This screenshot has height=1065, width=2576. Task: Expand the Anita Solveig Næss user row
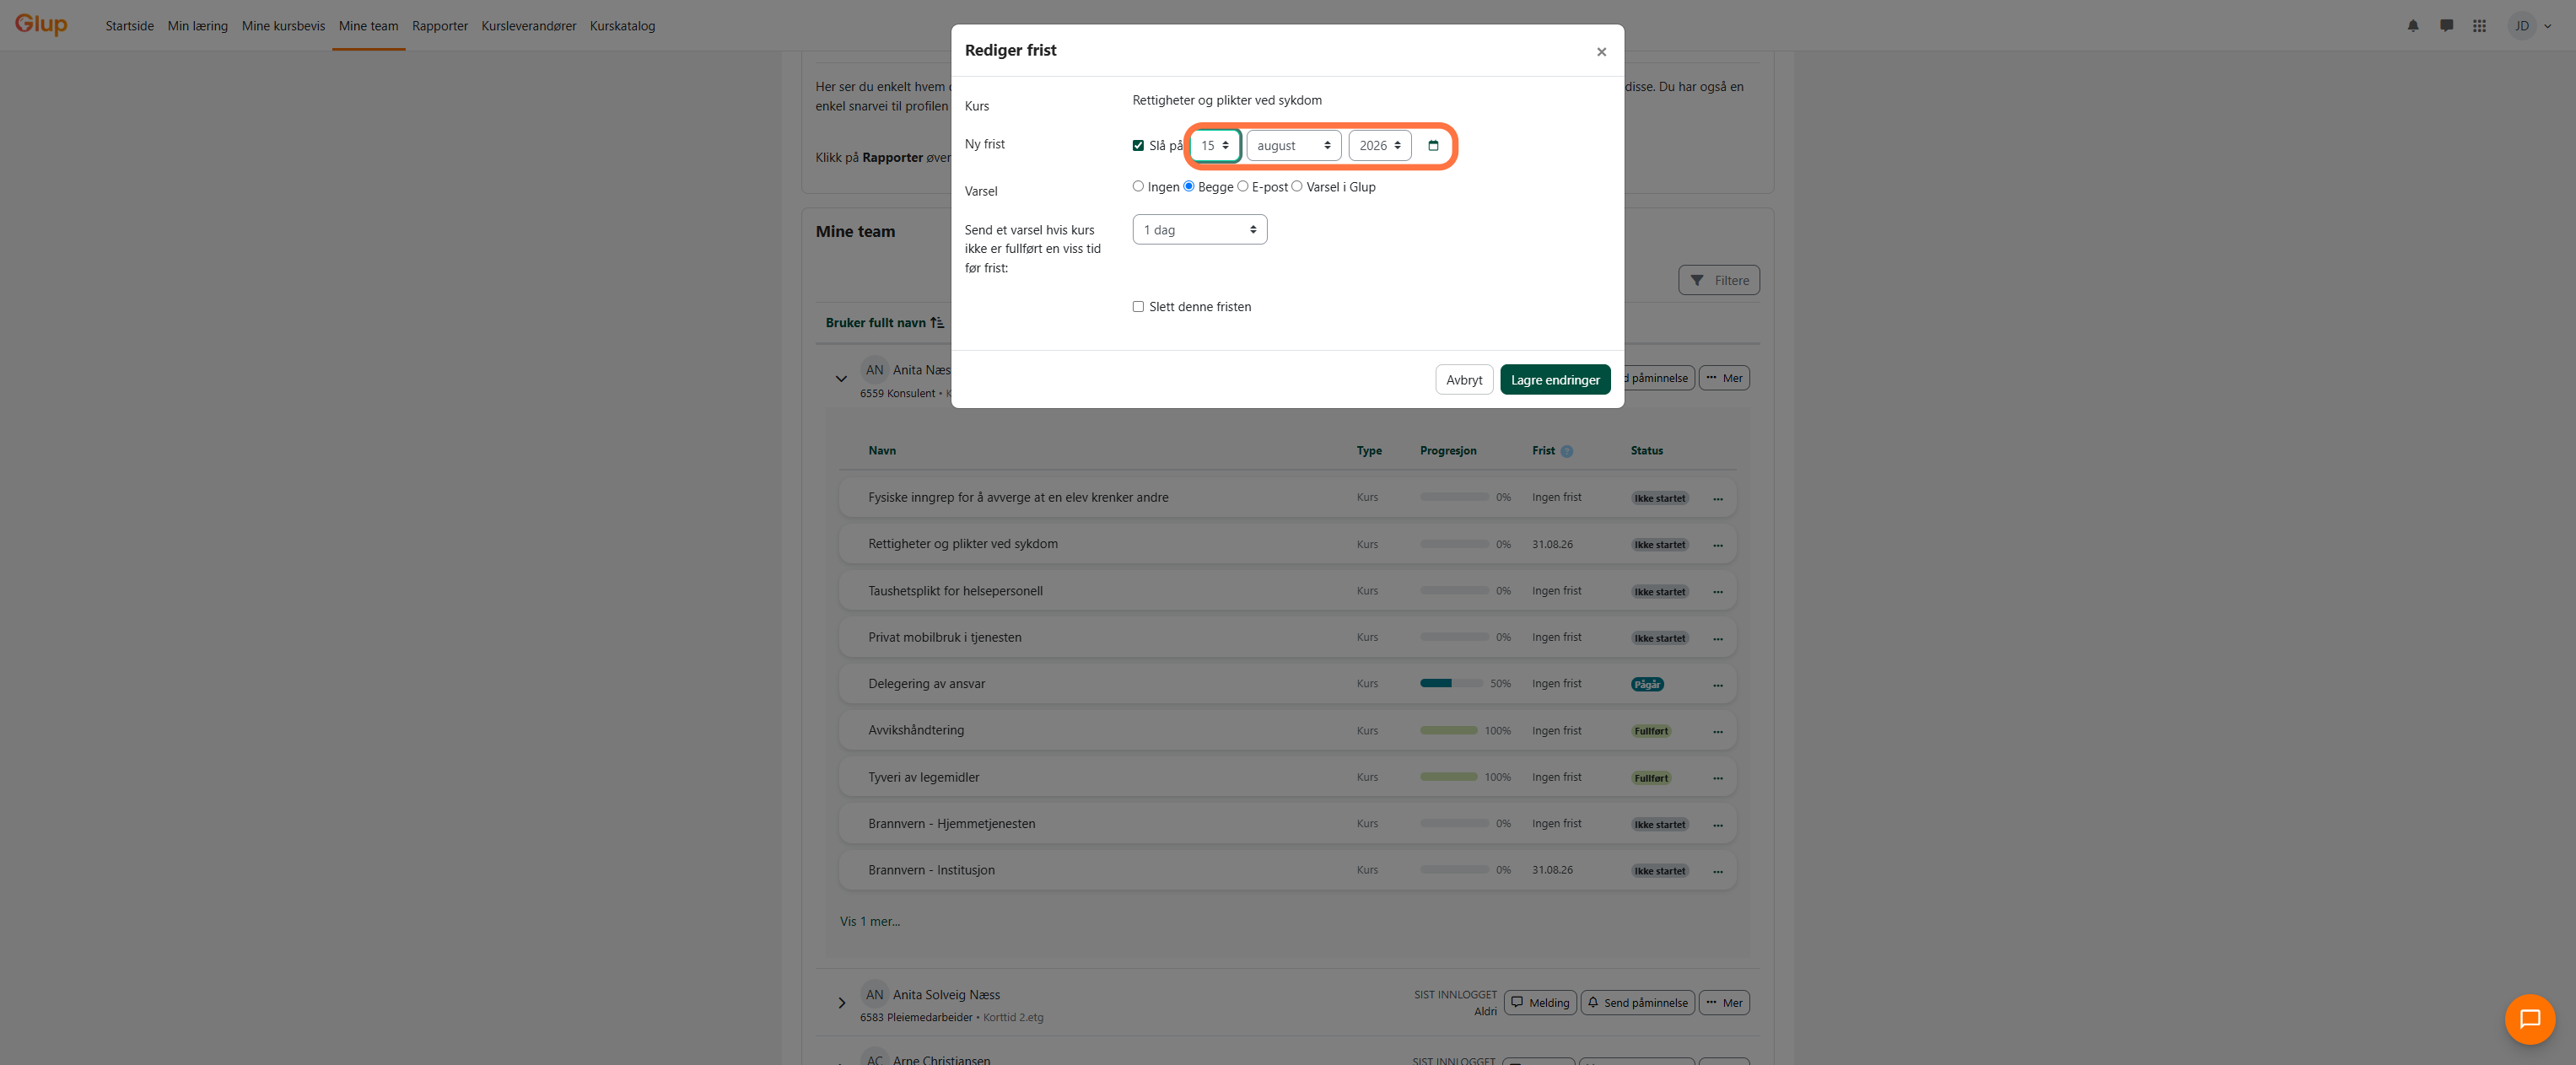click(x=841, y=1003)
